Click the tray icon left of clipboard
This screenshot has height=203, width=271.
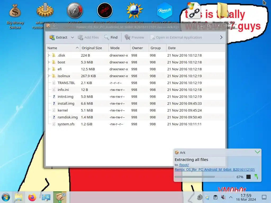(207, 197)
